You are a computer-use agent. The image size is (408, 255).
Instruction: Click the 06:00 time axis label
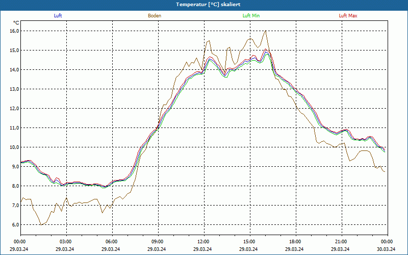coord(112,242)
